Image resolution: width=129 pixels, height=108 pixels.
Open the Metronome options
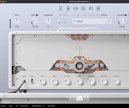pyautogui.click(x=36, y=106)
